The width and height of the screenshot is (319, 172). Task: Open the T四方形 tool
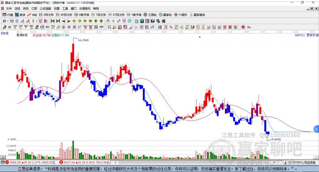99,15
